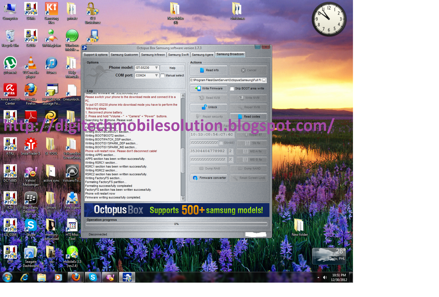
Task: Open the Seagate Dashboard desktop icon
Action: tap(31, 256)
